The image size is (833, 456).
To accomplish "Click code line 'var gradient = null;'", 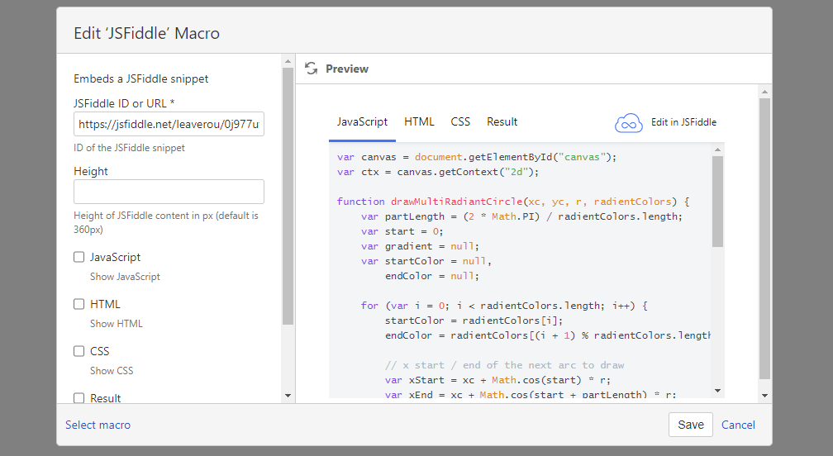I will click(420, 246).
